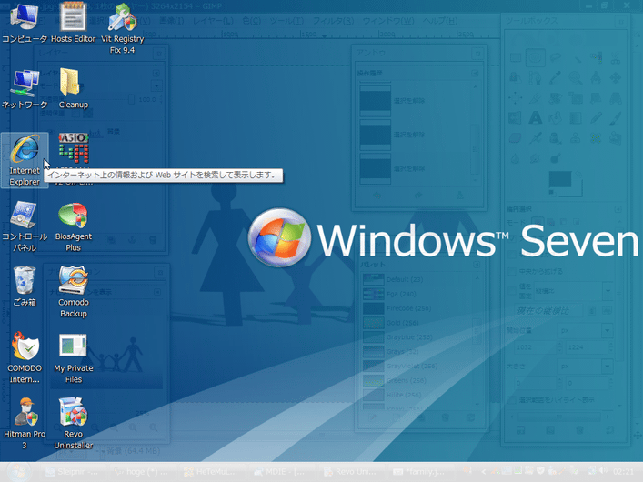Open the Hosts Editor desktop shortcut

click(73, 23)
